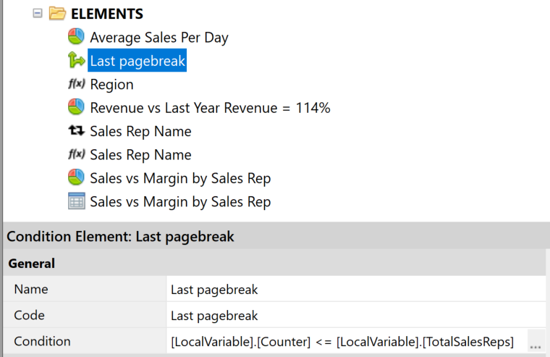550x357 pixels.
Task: Click the Sales vs Margin chart icon
Action: click(77, 177)
